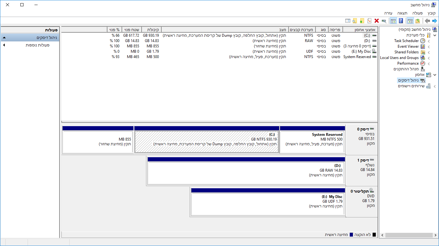Click the Task Scheduler clock icon
Screen dimensions: 439x246
[423, 41]
